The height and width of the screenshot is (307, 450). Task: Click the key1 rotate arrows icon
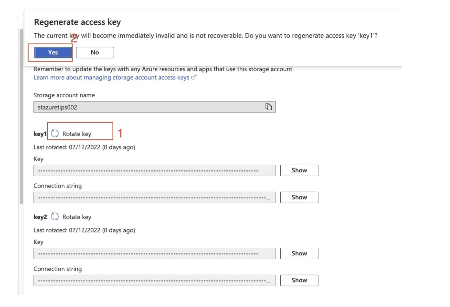point(55,133)
